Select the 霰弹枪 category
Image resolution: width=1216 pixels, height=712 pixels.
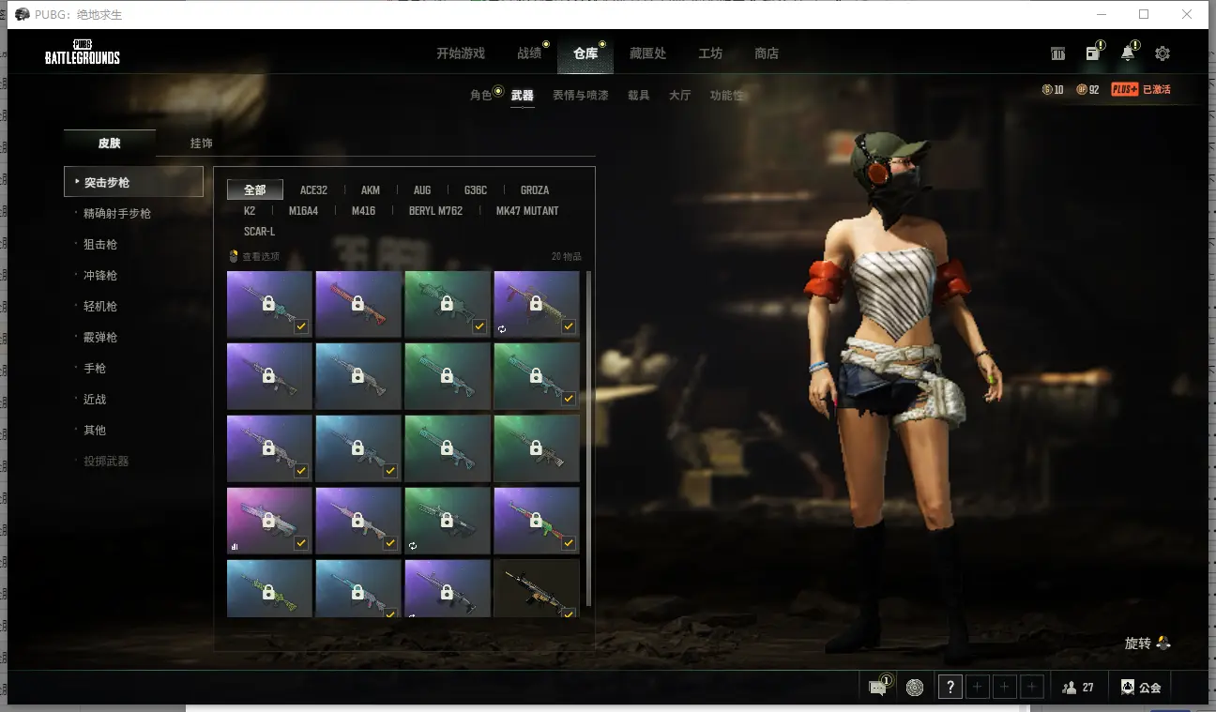coord(100,338)
